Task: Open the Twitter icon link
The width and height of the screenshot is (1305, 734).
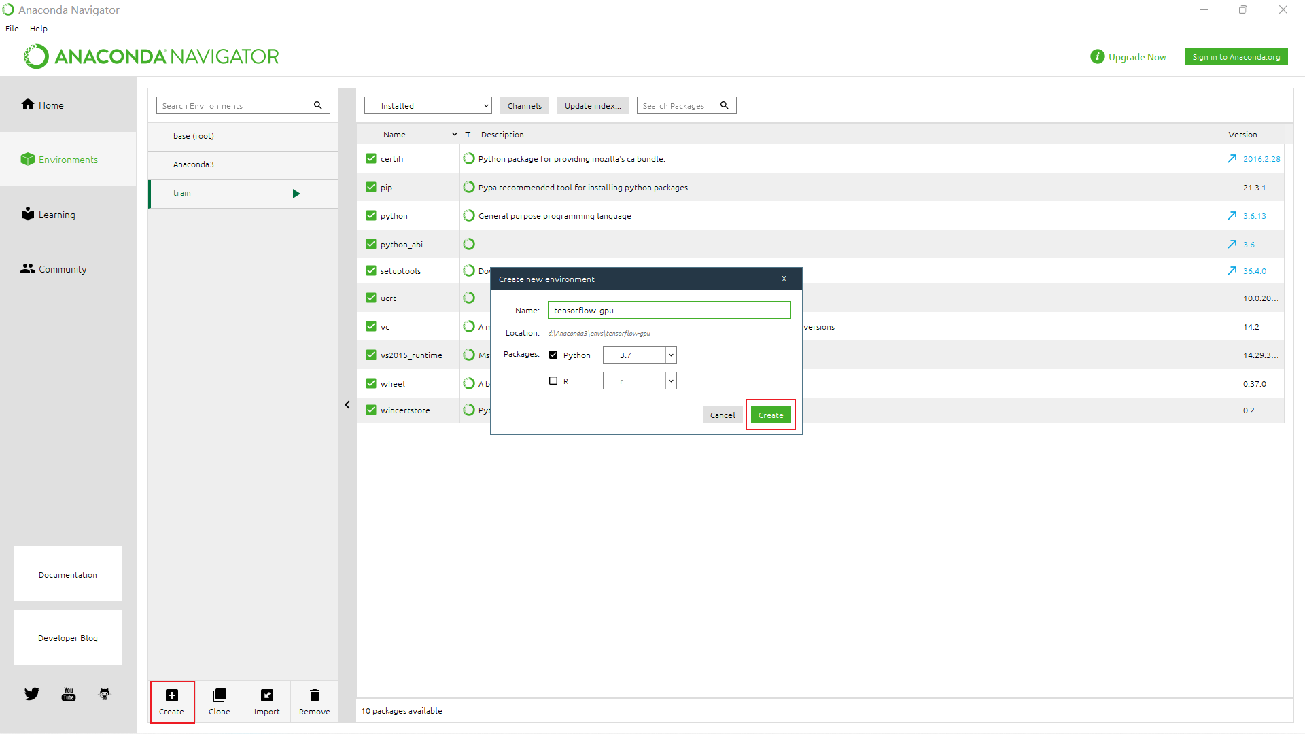Action: pyautogui.click(x=32, y=694)
